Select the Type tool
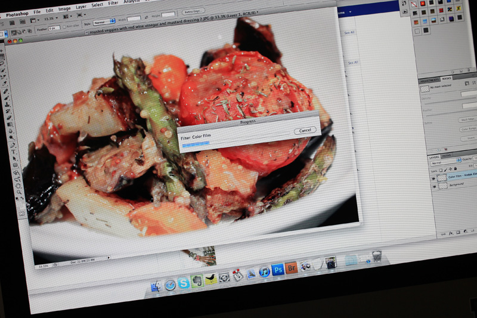The image size is (477, 318). click(13, 152)
